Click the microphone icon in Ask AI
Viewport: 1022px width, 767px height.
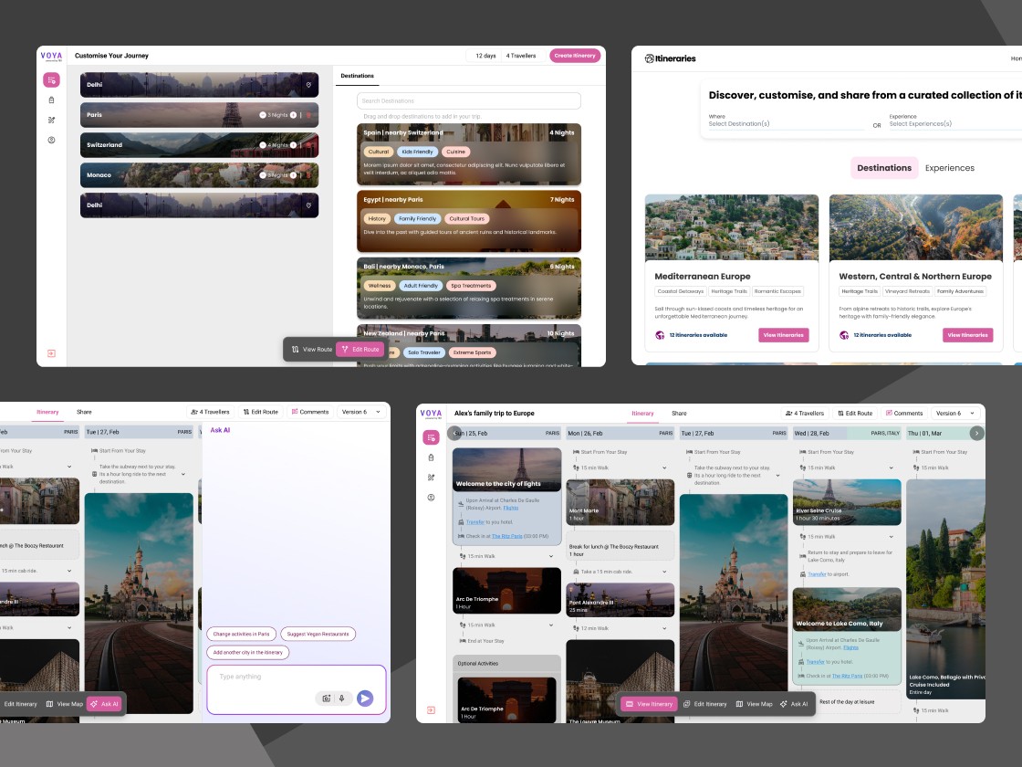tap(341, 699)
